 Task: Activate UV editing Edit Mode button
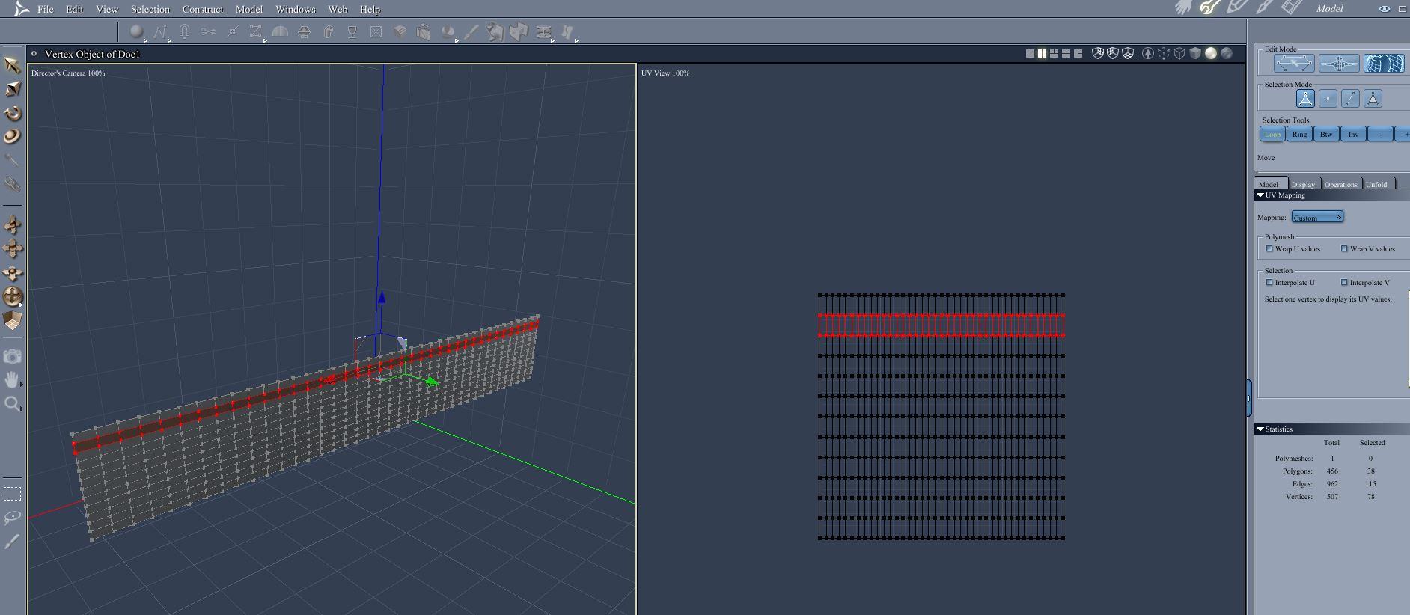click(1383, 64)
